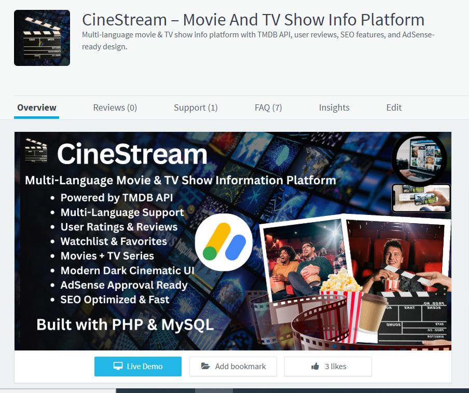Open the Overview tab
This screenshot has width=469, height=393.
tap(36, 107)
